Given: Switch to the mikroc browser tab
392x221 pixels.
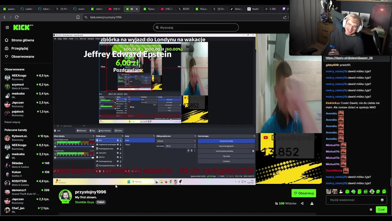Looking at the screenshot, I should 97,9.
